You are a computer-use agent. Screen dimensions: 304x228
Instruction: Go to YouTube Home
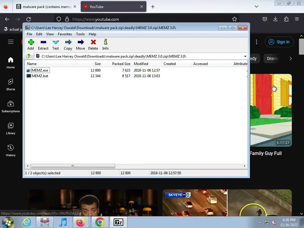(11, 63)
